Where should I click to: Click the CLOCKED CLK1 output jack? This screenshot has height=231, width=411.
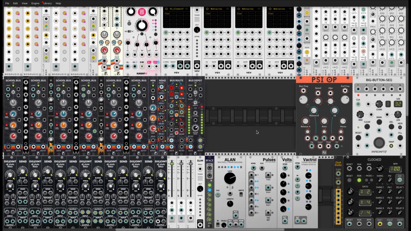click(x=380, y=224)
